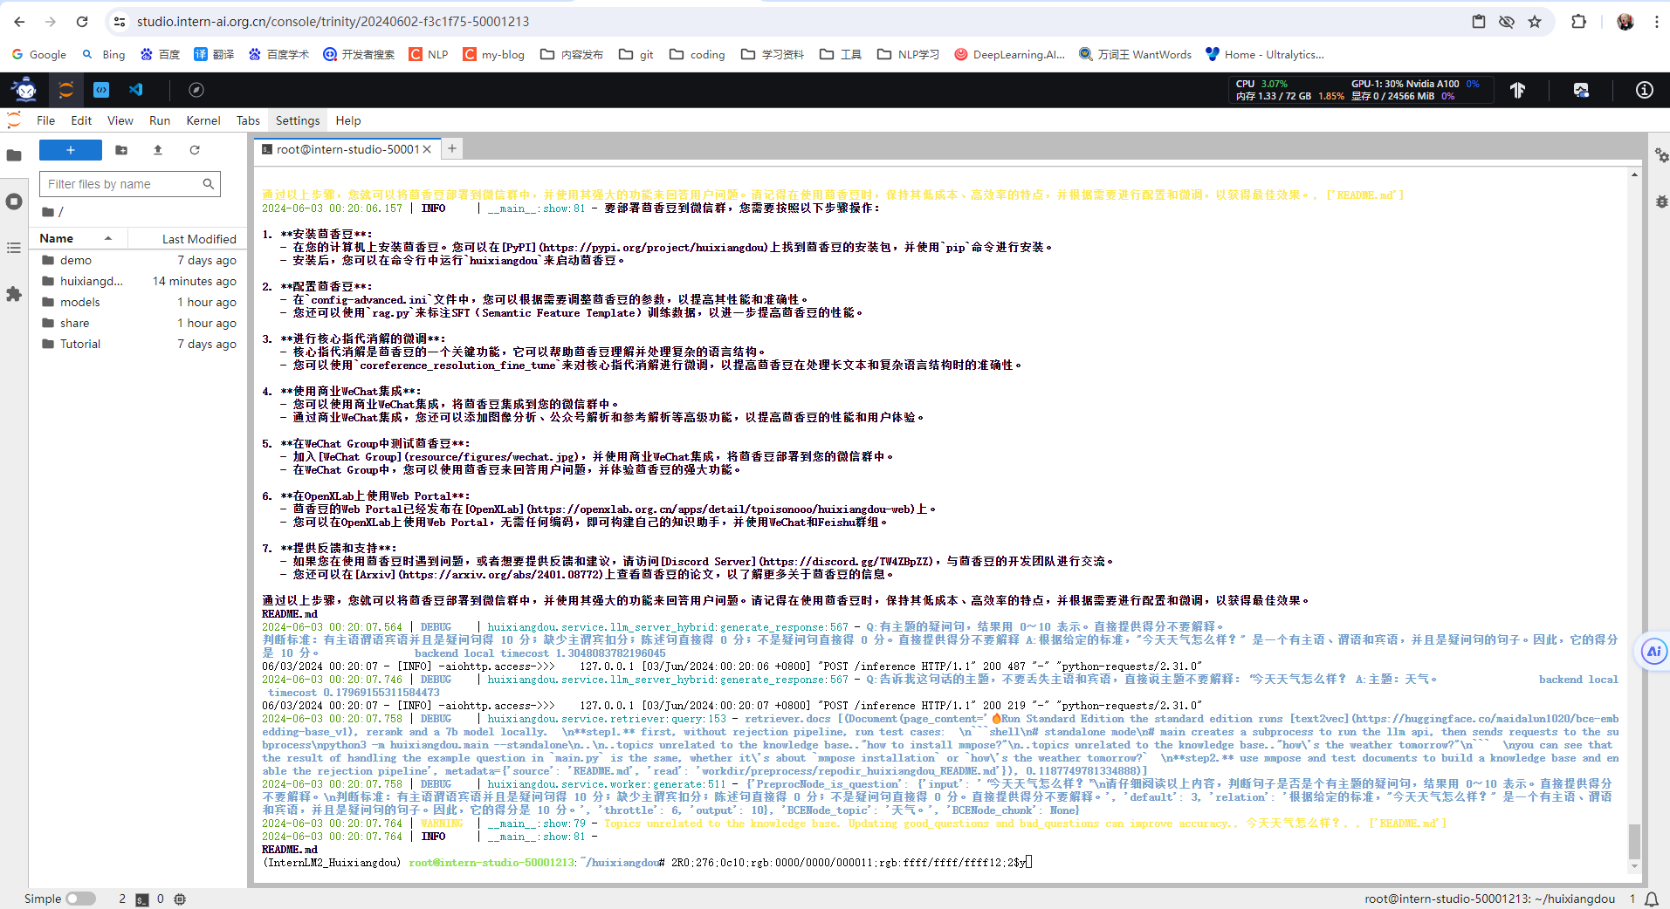Click the browser address bar
Screen dimensions: 1670x909
click(x=786, y=22)
